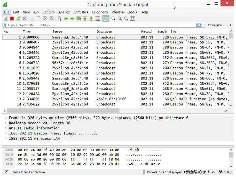Image resolution: width=236 pixels, height=177 pixels.
Task: Expand Frame 1 details
Action: [6, 118]
